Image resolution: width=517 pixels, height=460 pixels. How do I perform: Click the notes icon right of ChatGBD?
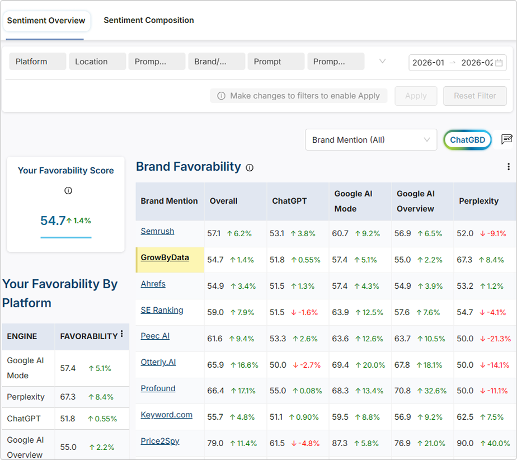tap(506, 139)
